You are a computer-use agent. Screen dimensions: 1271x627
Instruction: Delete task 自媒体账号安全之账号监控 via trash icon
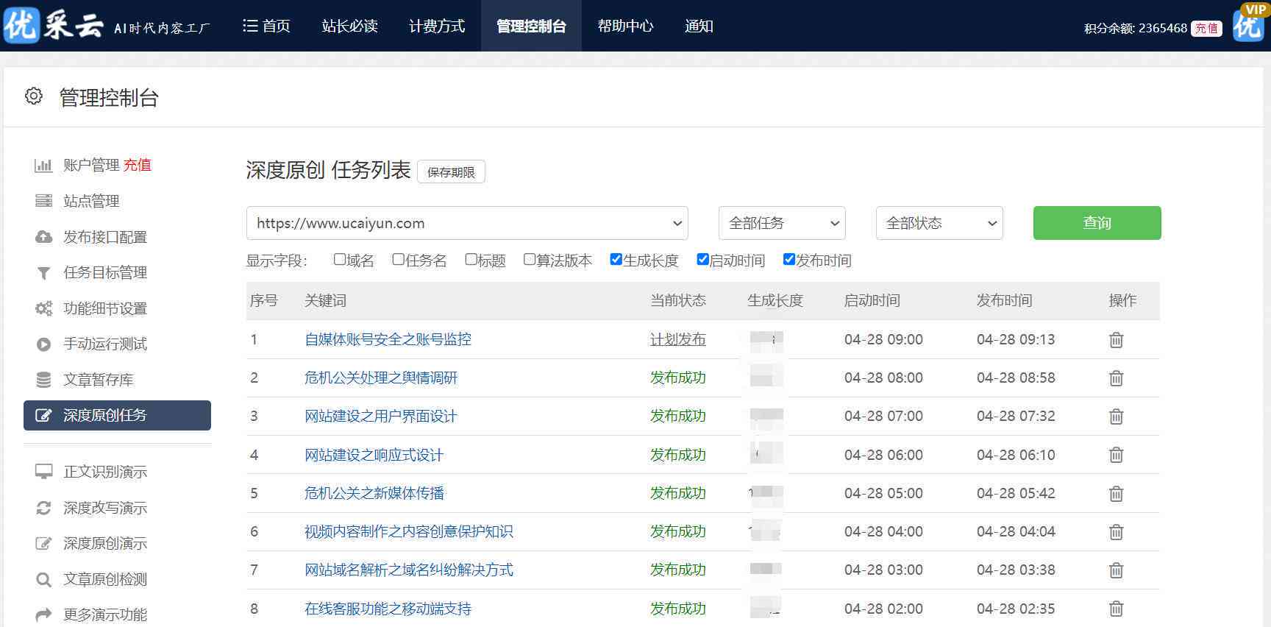click(x=1116, y=340)
